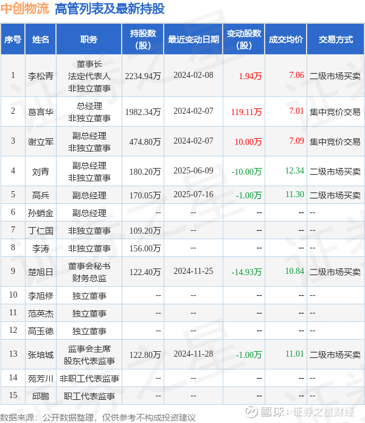This screenshot has width=365, height=423.
Task: Click the 最近变动日期 column header
Action: (193, 40)
